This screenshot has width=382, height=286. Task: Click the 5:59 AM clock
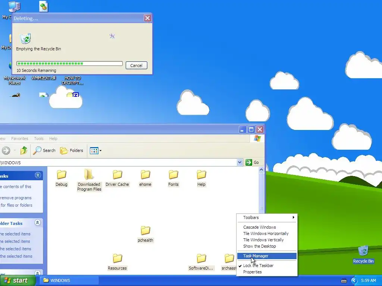click(x=368, y=280)
